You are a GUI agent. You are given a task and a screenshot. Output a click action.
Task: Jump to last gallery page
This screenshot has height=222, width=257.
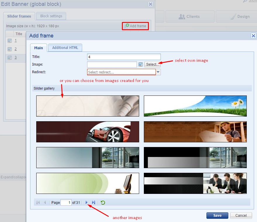pos(94,202)
